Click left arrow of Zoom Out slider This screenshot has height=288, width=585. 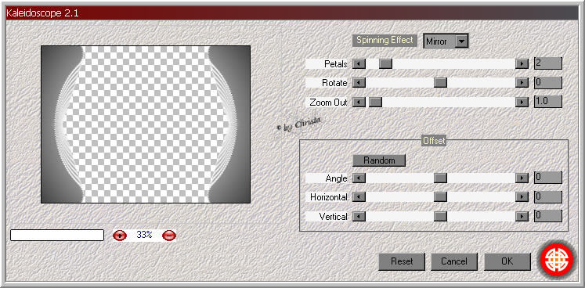pos(359,102)
